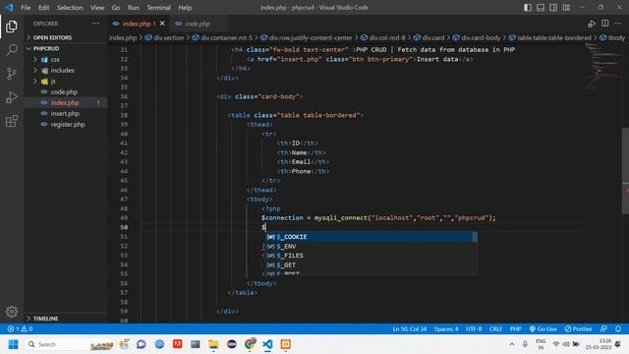Expand the TIMELINE section
This screenshot has width=629, height=354.
click(x=45, y=319)
